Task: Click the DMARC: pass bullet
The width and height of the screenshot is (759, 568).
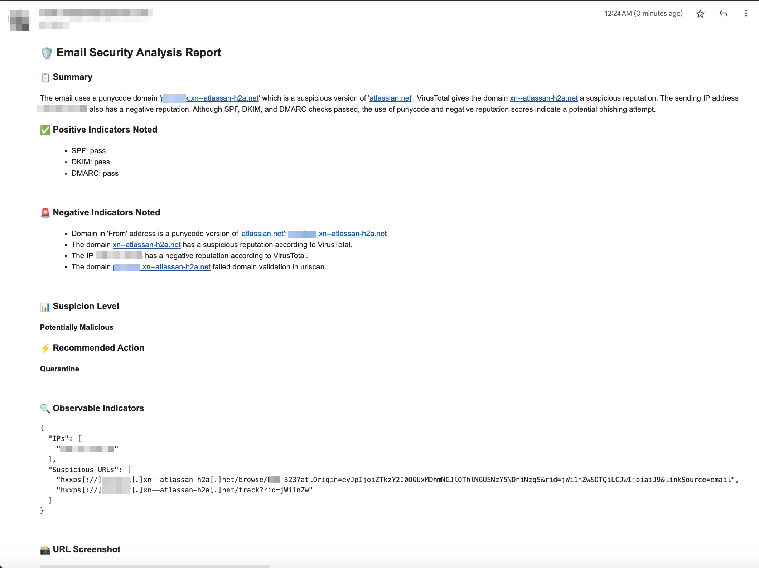Action: 95,173
